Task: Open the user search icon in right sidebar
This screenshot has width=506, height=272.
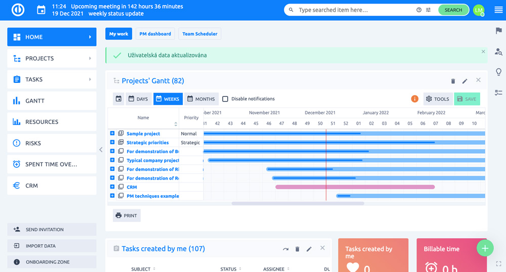Action: (498, 52)
